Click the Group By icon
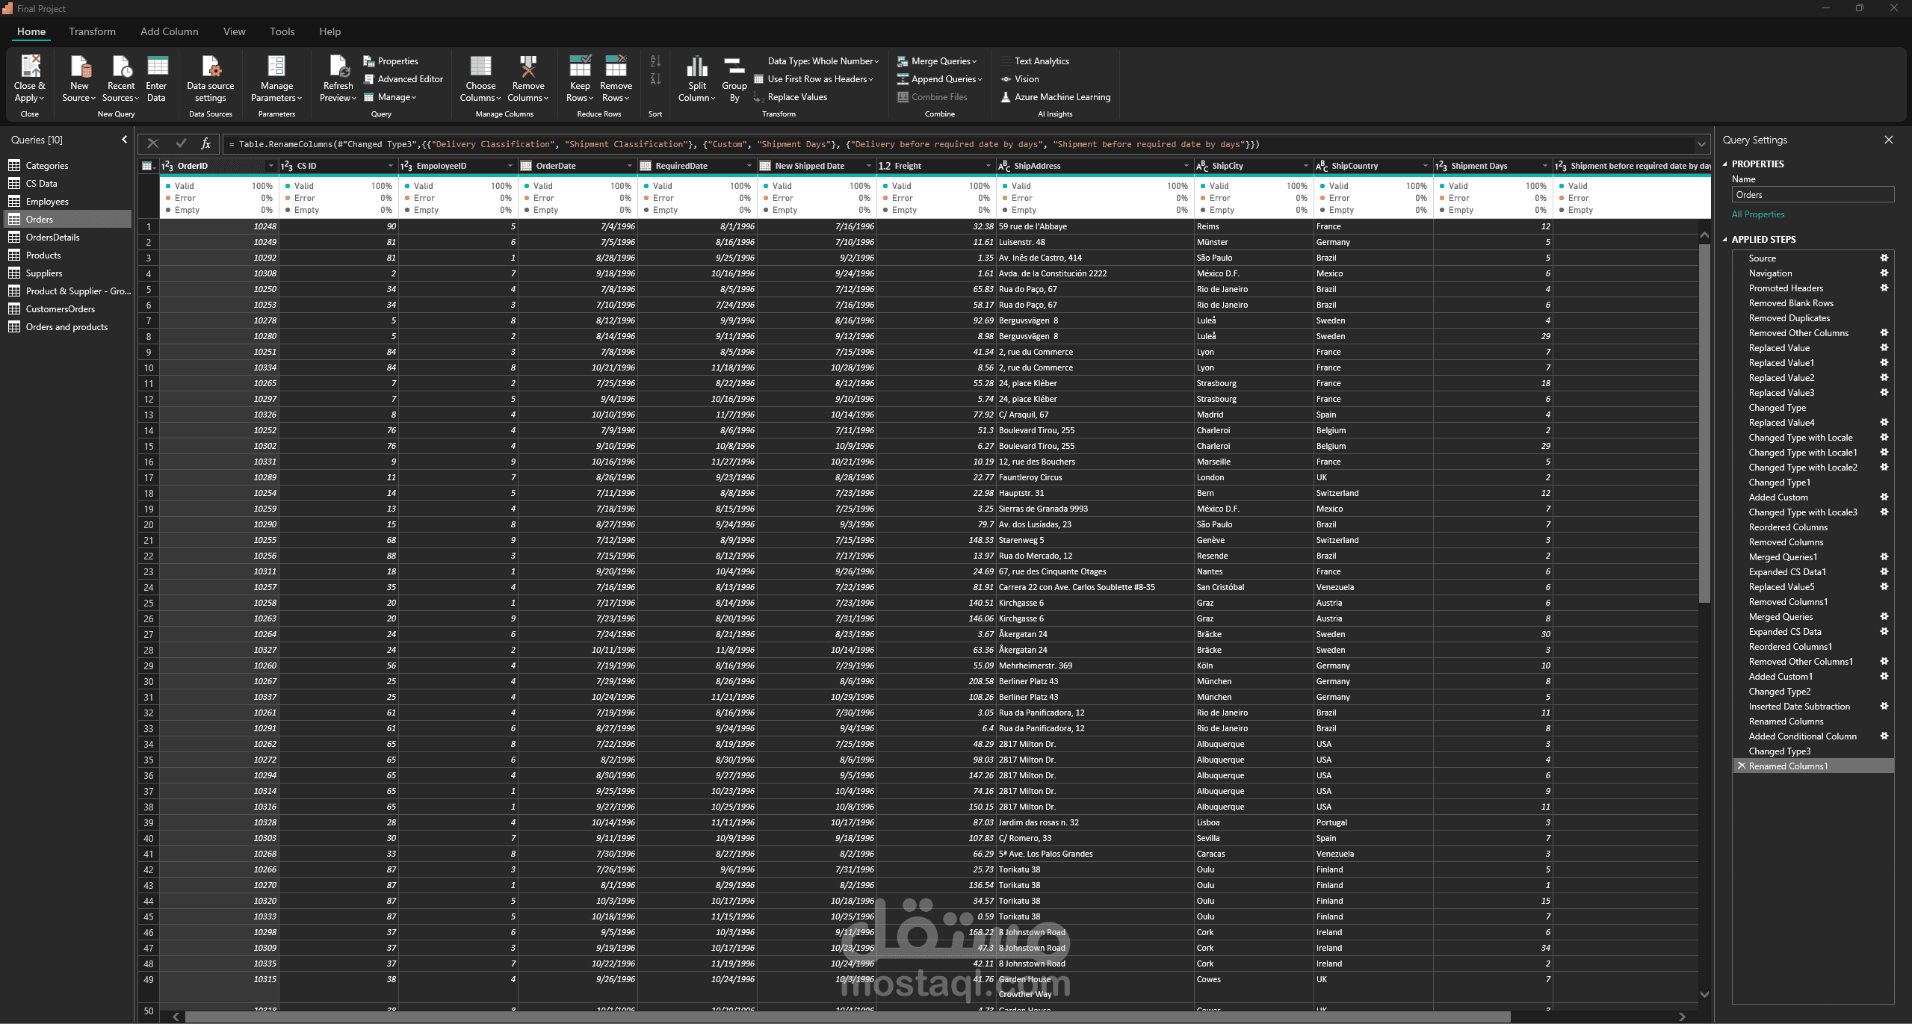The image size is (1912, 1024). [734, 67]
